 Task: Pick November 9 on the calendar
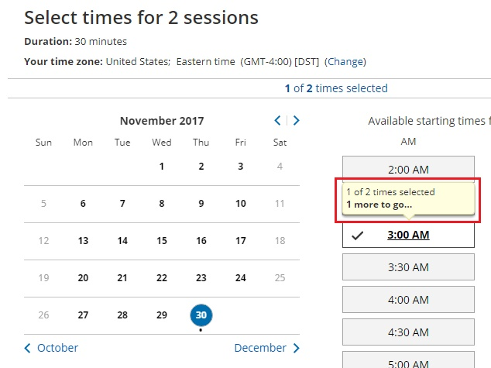tap(201, 204)
